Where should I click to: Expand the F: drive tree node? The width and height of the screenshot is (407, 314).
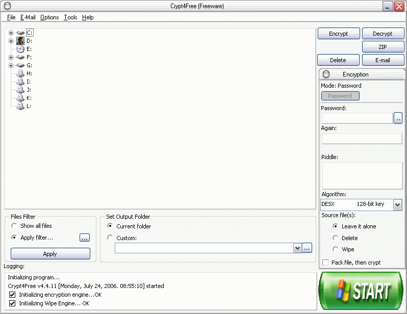[11, 57]
